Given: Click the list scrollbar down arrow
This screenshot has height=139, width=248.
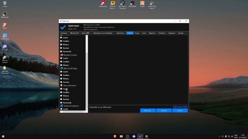Looking at the screenshot, I should [x=87, y=109].
